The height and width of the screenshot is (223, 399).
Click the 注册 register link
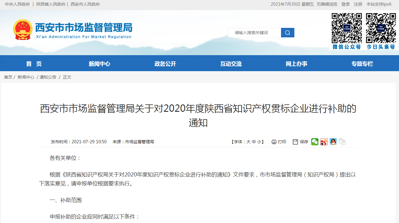tap(358, 4)
